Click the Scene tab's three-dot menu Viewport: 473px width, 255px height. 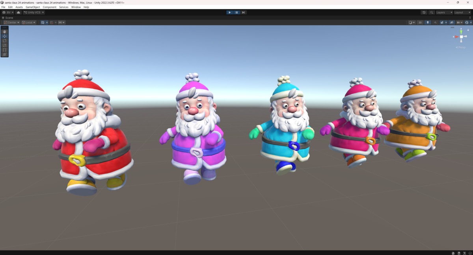click(470, 18)
